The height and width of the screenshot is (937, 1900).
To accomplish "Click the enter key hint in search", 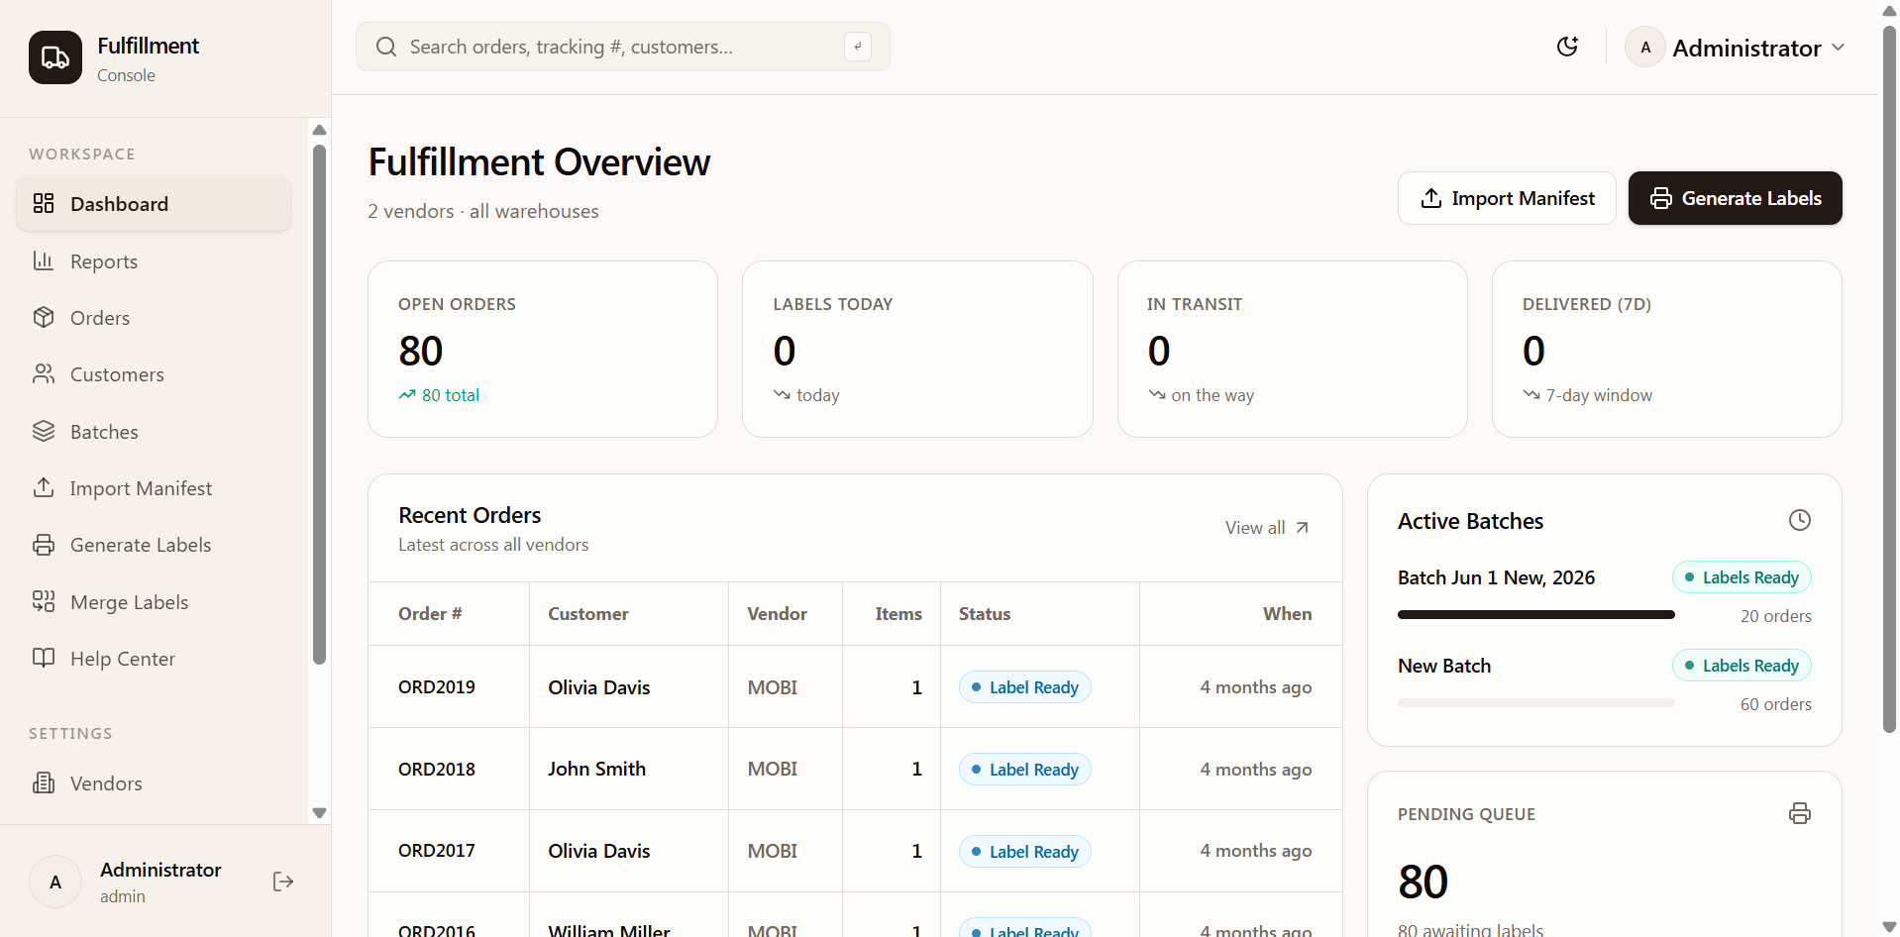I will point(858,47).
